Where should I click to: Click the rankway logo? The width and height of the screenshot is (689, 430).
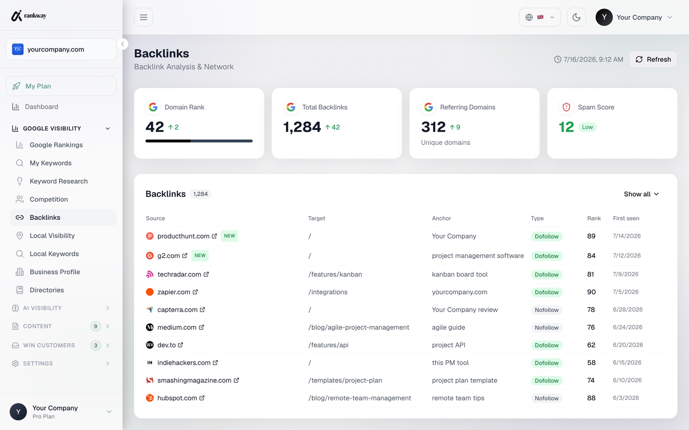pyautogui.click(x=29, y=16)
